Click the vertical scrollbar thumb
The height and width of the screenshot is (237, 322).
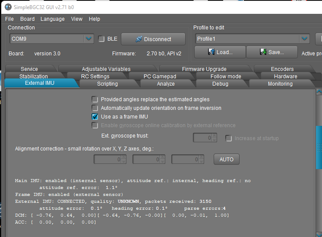click(319, 147)
